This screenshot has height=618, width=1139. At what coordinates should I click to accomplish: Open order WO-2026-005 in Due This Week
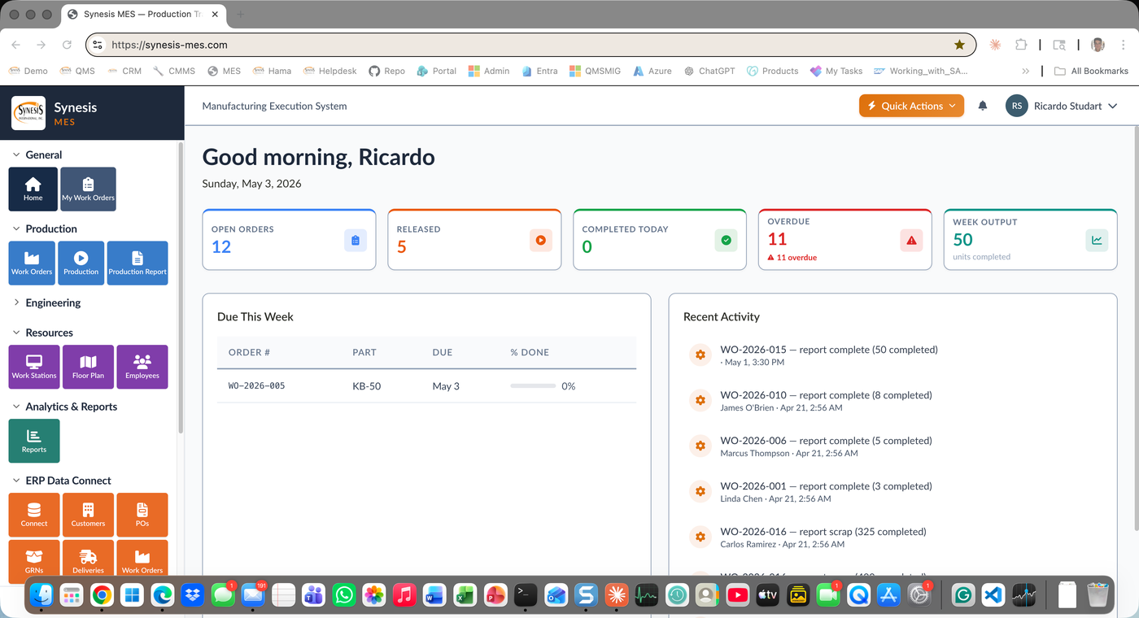[x=256, y=386]
